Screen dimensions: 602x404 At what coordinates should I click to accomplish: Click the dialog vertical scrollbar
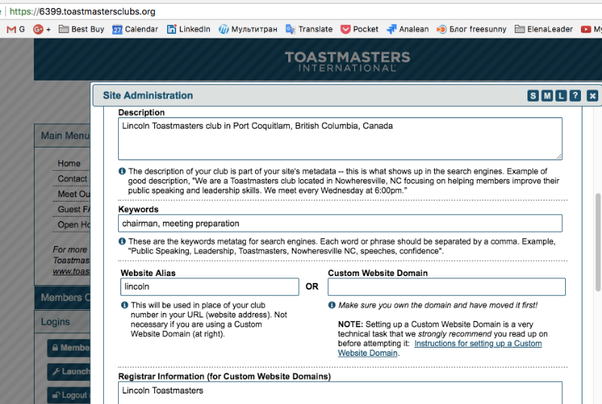(597, 242)
